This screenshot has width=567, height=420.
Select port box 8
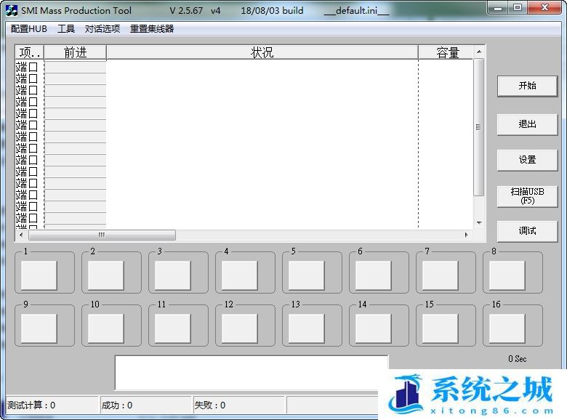[x=507, y=275]
